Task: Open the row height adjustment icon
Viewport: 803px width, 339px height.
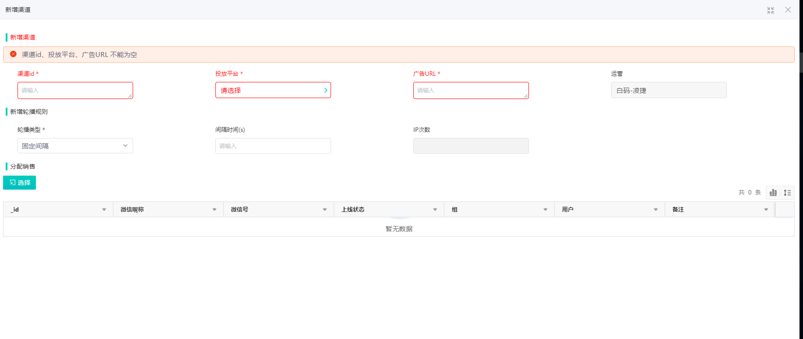Action: tap(787, 192)
